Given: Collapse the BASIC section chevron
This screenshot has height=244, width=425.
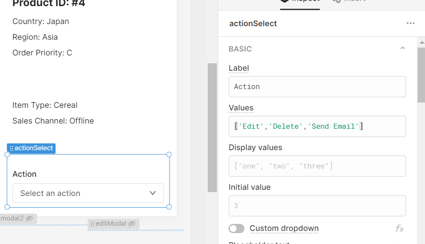Looking at the screenshot, I should coord(402,48).
